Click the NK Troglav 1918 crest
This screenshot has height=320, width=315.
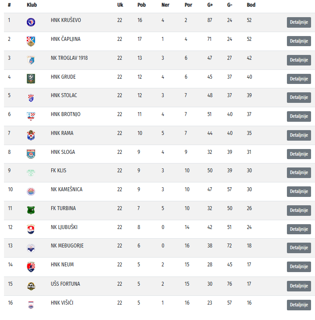point(31,60)
